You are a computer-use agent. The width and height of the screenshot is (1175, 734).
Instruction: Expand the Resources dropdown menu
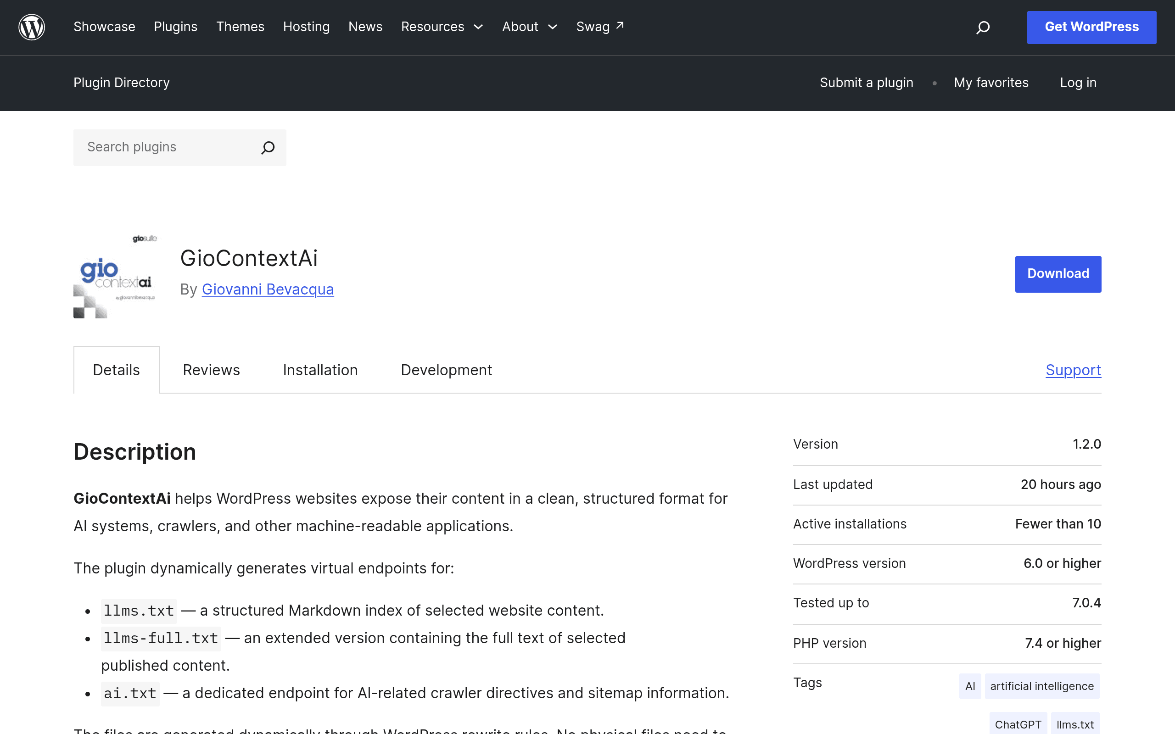pyautogui.click(x=442, y=27)
